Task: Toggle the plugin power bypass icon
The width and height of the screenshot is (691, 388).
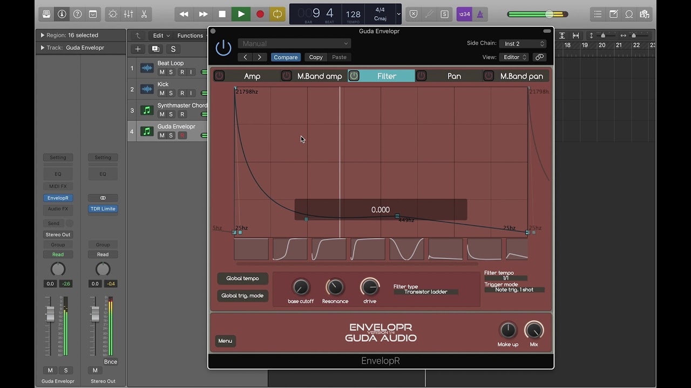Action: pos(223,48)
